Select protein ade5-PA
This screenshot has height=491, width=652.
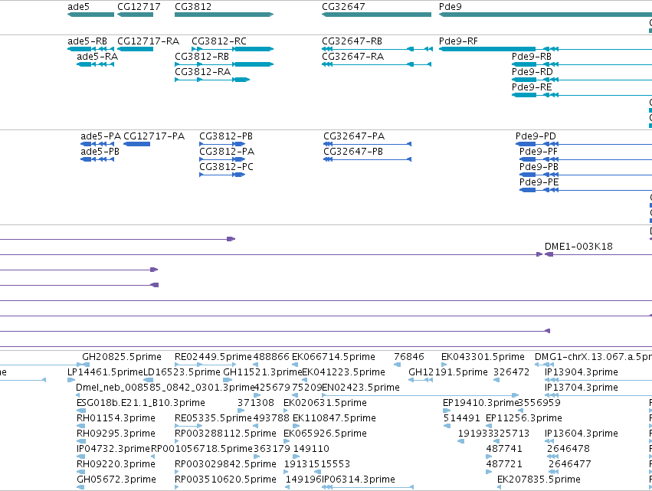pyautogui.click(x=97, y=144)
